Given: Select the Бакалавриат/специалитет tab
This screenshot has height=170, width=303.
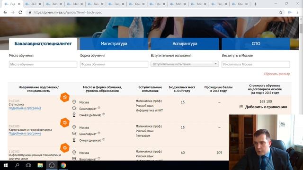Looking at the screenshot, I should [x=43, y=44].
